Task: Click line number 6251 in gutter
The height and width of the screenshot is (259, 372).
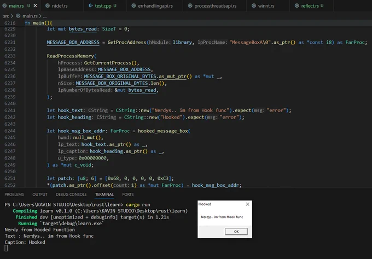Action: click(10, 178)
